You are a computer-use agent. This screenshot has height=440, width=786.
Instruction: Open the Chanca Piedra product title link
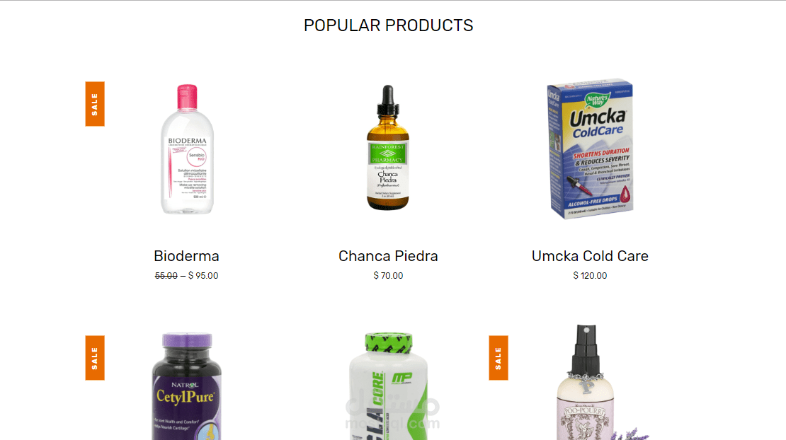click(x=388, y=256)
